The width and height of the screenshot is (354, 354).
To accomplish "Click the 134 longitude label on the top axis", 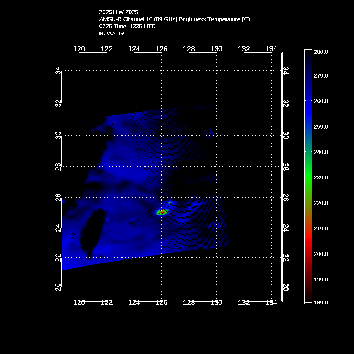I will 271,49.
